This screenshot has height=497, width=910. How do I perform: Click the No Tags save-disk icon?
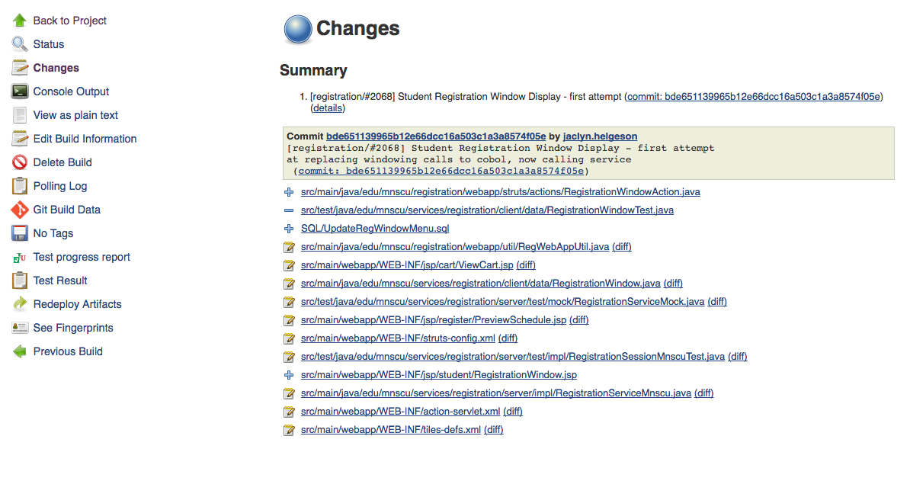20,233
